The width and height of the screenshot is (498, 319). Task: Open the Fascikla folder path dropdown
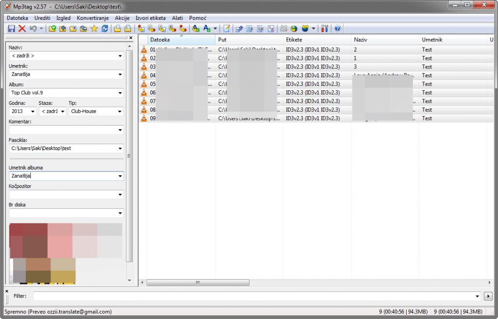[120, 149]
